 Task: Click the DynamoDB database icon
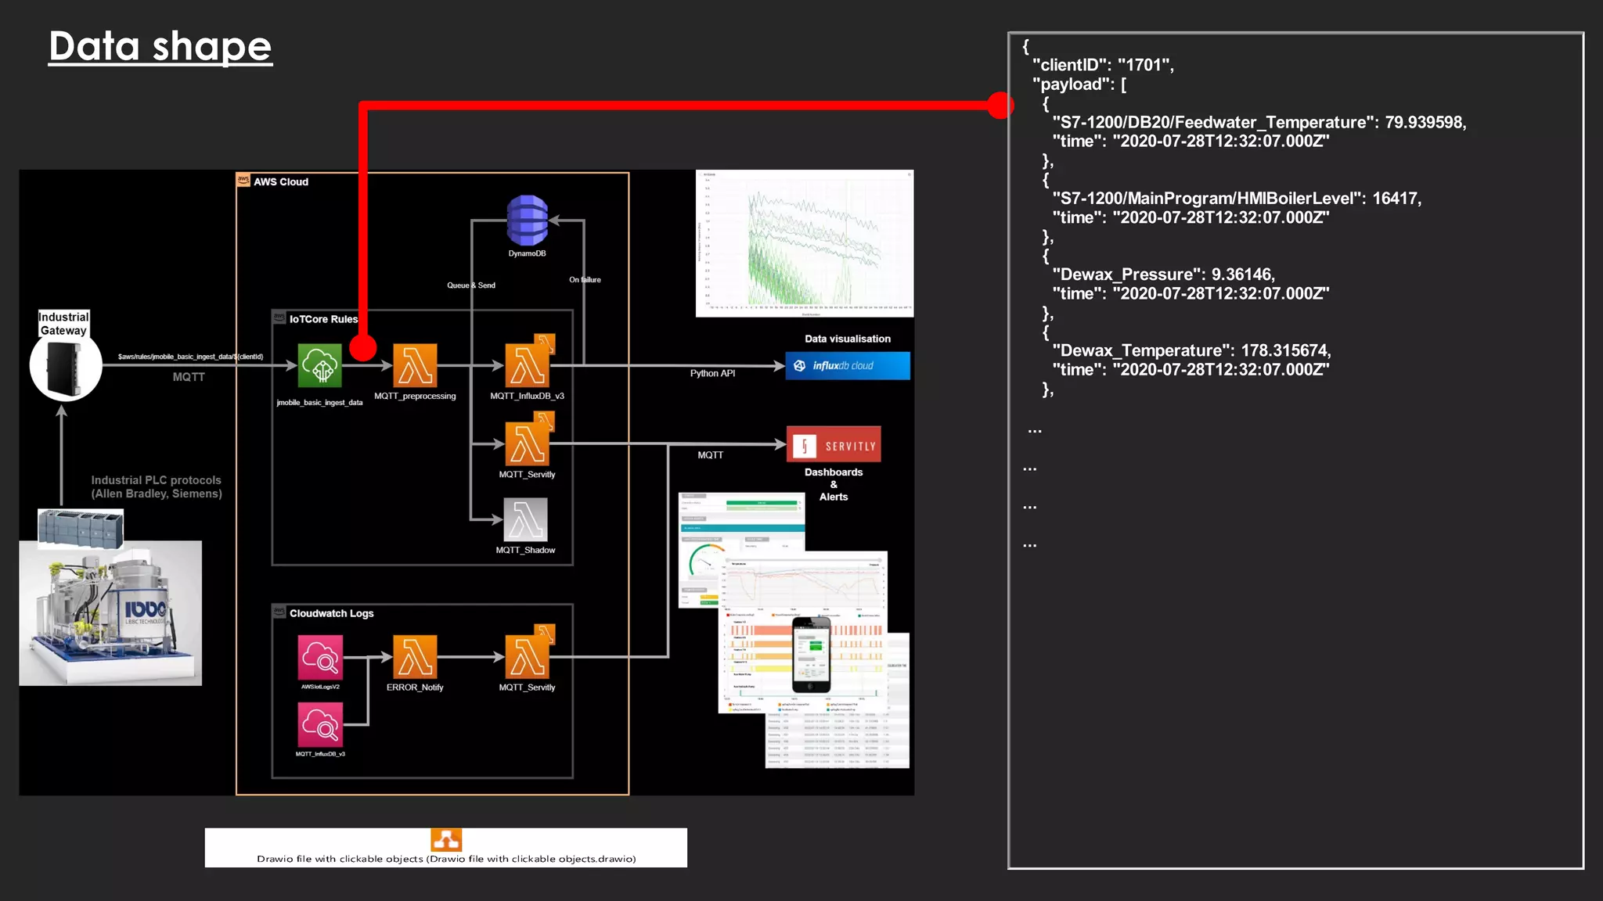pos(527,221)
